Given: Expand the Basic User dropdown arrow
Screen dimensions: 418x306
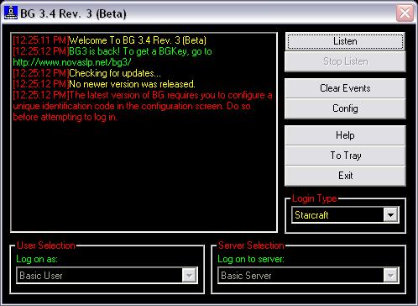Looking at the screenshot, I should click(189, 276).
